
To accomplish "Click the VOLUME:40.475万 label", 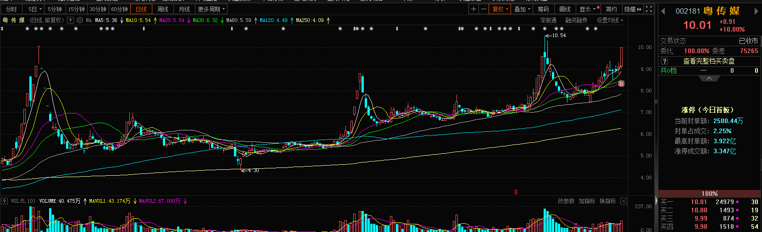I will [60, 201].
